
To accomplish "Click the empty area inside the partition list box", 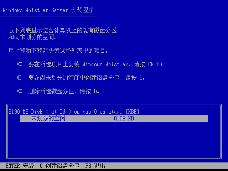I will point(114,140).
